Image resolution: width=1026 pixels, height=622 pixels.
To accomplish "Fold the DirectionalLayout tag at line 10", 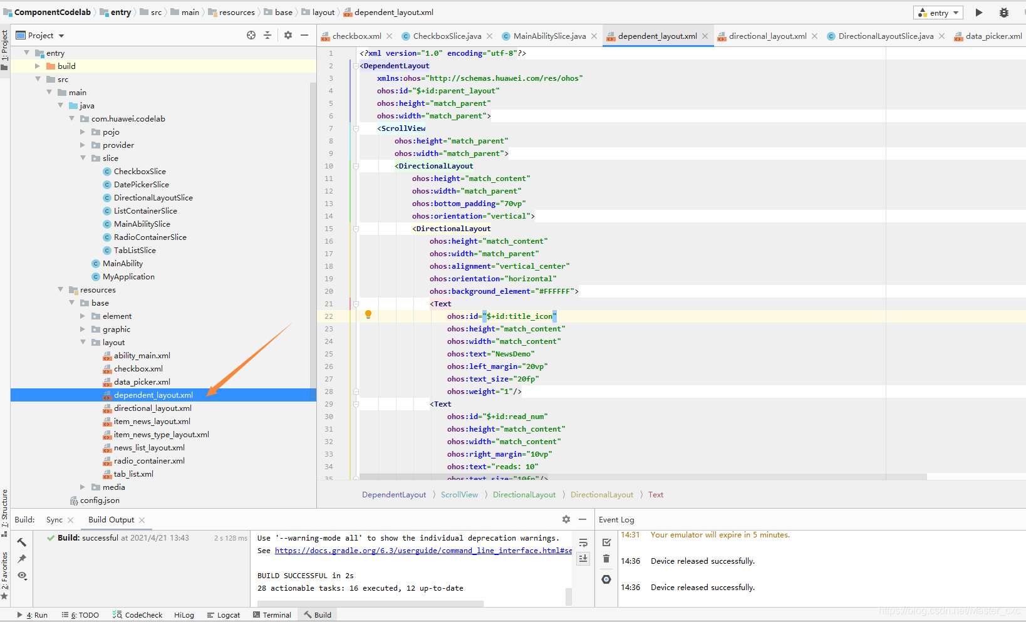I will coord(356,166).
